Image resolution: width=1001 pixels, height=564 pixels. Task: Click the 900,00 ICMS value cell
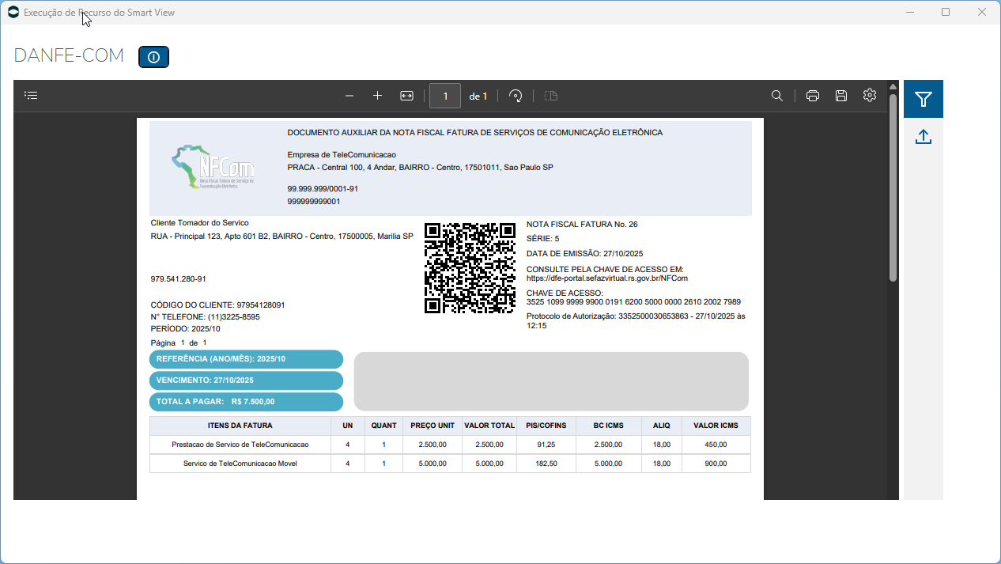coord(716,464)
